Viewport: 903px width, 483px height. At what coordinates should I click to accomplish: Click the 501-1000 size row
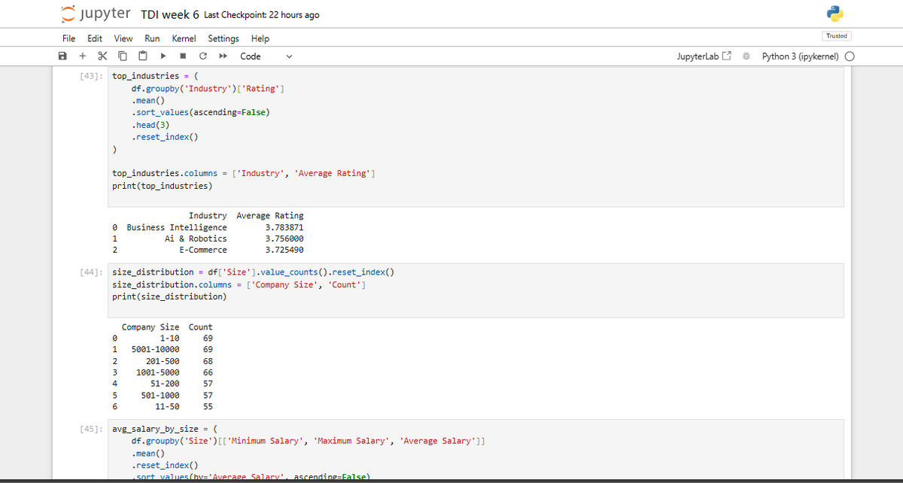[160, 395]
